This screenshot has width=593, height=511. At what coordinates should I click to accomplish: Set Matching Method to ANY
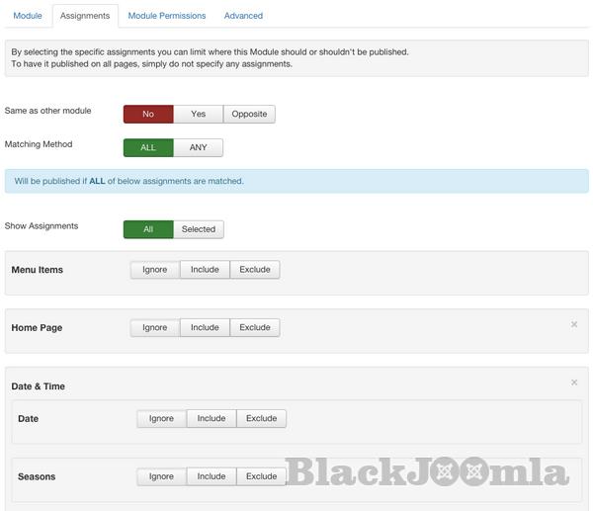[x=198, y=147]
